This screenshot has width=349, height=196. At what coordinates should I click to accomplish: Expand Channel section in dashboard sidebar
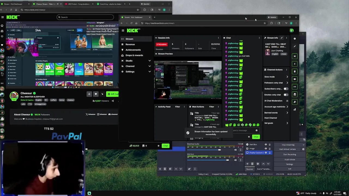[149, 66]
